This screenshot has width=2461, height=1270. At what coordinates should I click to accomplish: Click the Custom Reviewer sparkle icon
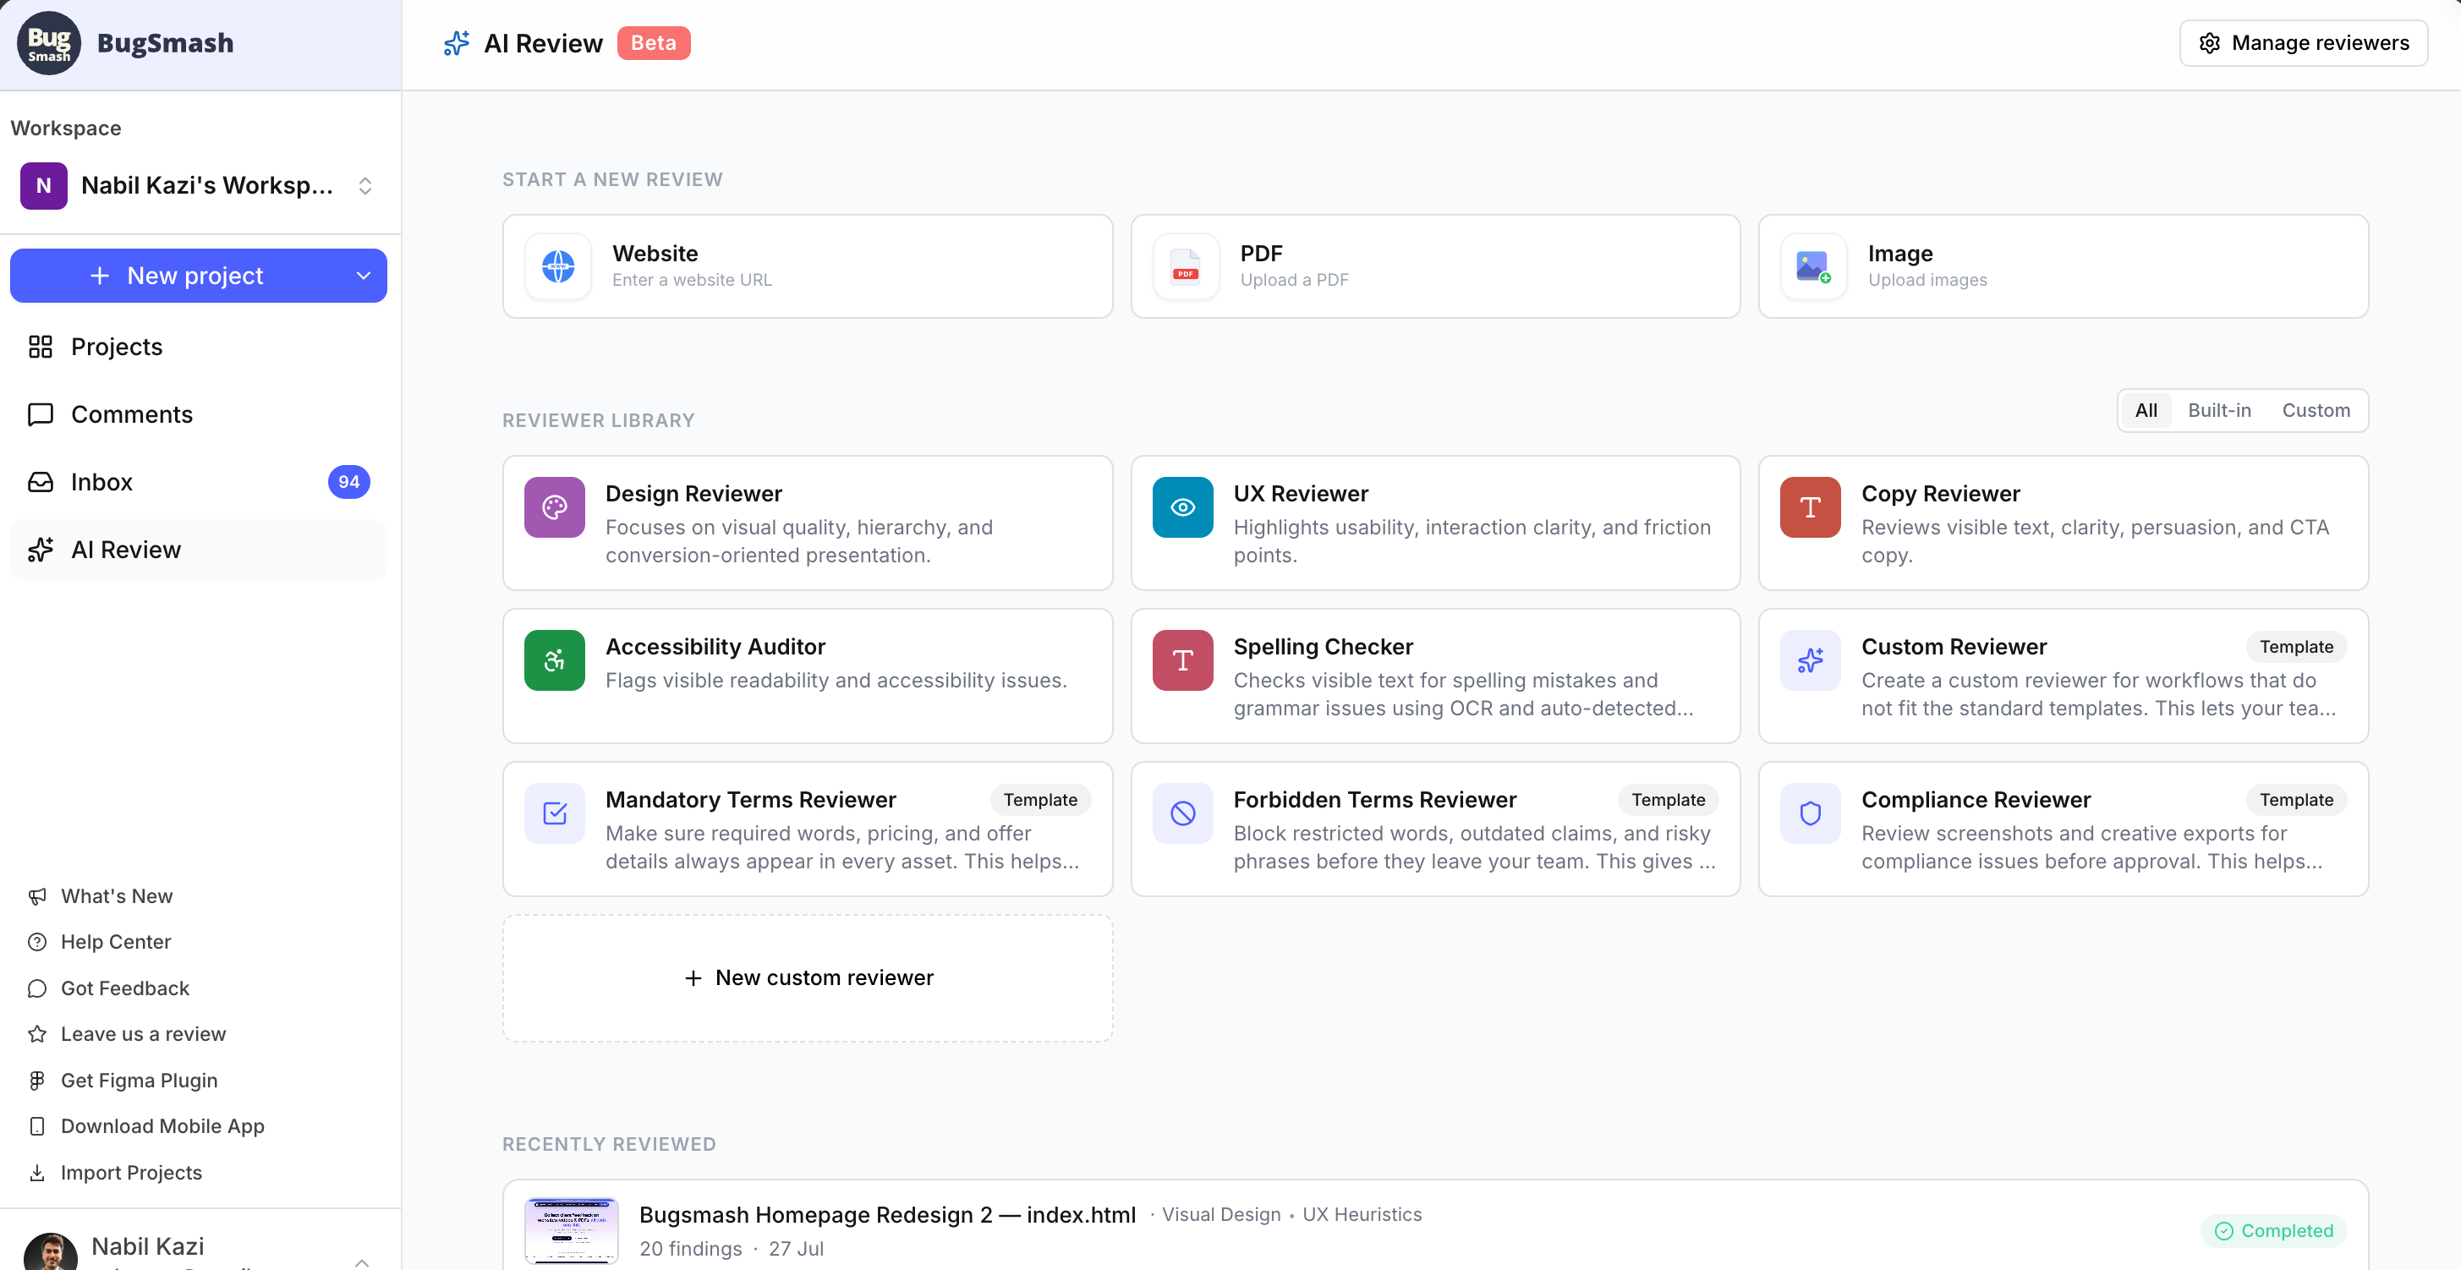pos(1811,660)
